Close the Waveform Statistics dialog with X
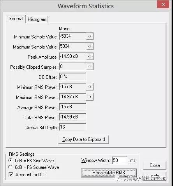The height and width of the screenshot is (186, 173). pos(163,5)
